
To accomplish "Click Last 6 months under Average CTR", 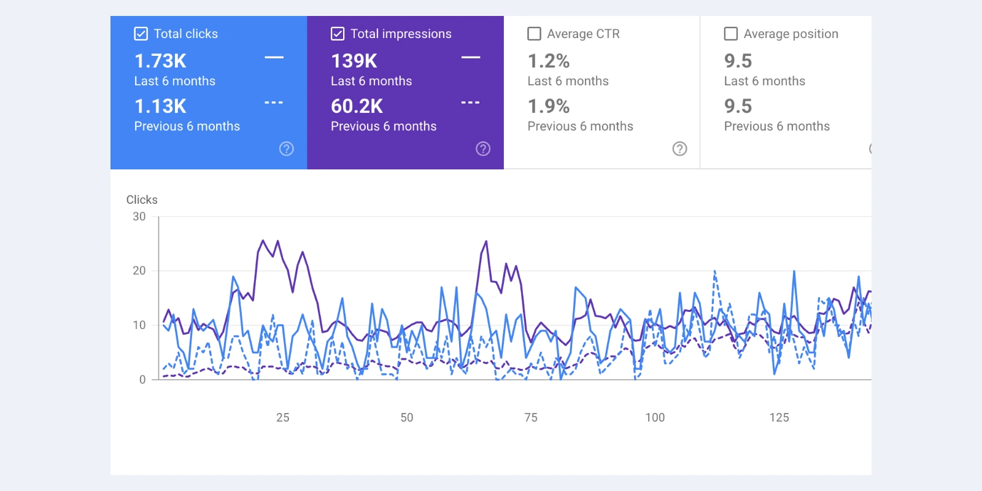I will [x=568, y=81].
